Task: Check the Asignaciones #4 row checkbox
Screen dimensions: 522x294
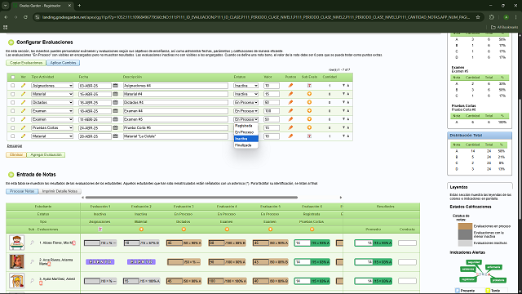Action: [x=13, y=86]
